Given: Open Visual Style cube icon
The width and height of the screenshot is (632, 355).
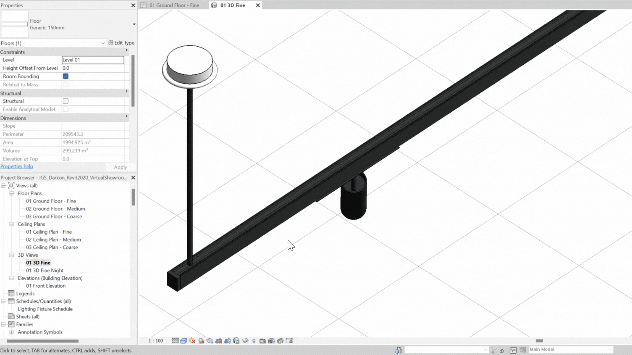Looking at the screenshot, I should pos(184,341).
